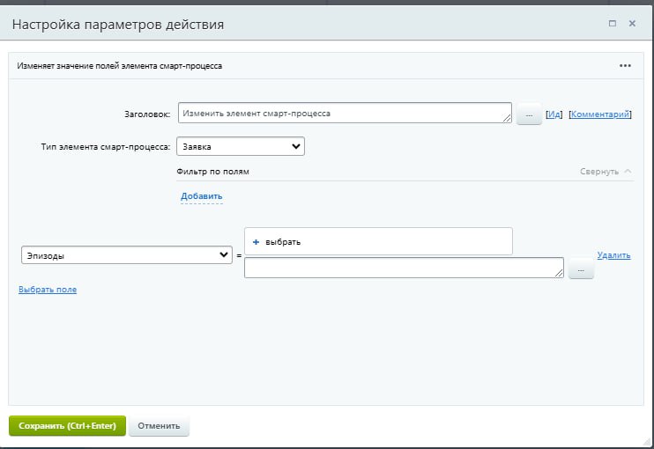Collapse the filter section with Свернуть
This screenshot has width=654, height=449.
click(x=606, y=172)
